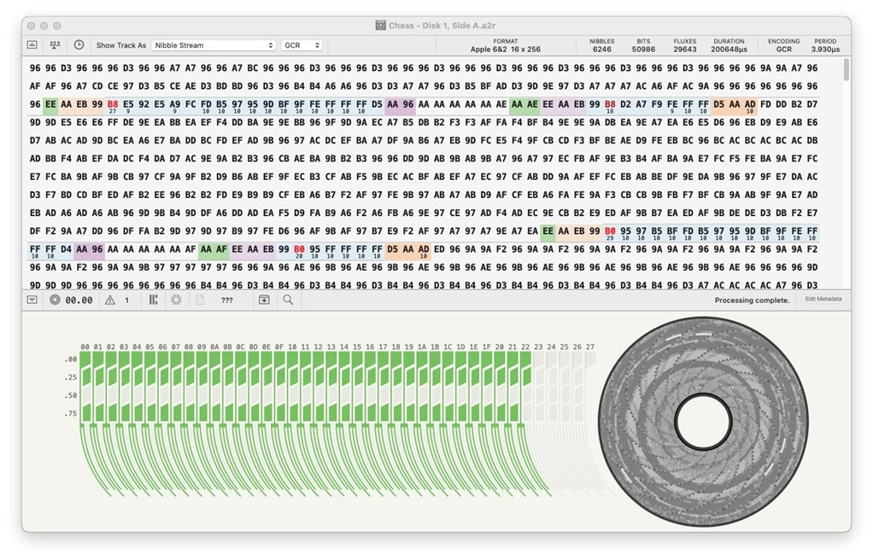Open the Nibble Stream dropdown
This screenshot has height=559, width=873.
214,45
